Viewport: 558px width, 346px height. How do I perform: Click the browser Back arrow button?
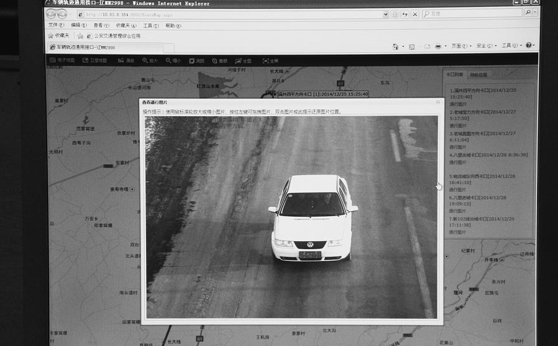[x=51, y=14]
